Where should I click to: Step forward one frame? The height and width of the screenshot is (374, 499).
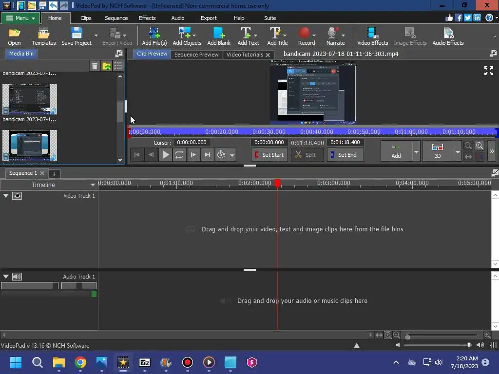(x=193, y=155)
